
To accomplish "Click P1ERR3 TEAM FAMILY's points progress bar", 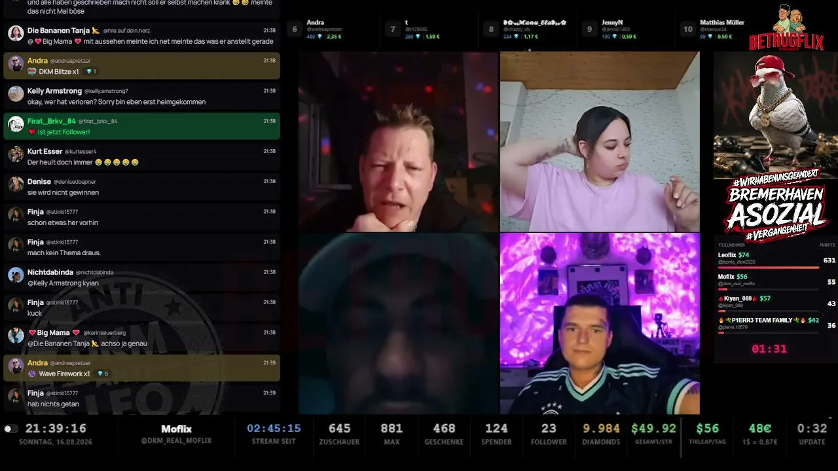I will [x=769, y=332].
